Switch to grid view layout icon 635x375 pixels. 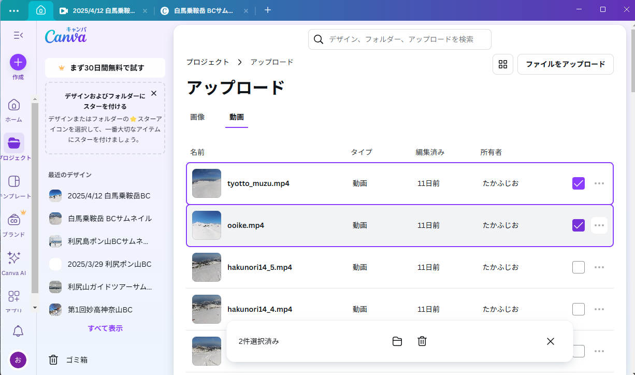click(502, 64)
